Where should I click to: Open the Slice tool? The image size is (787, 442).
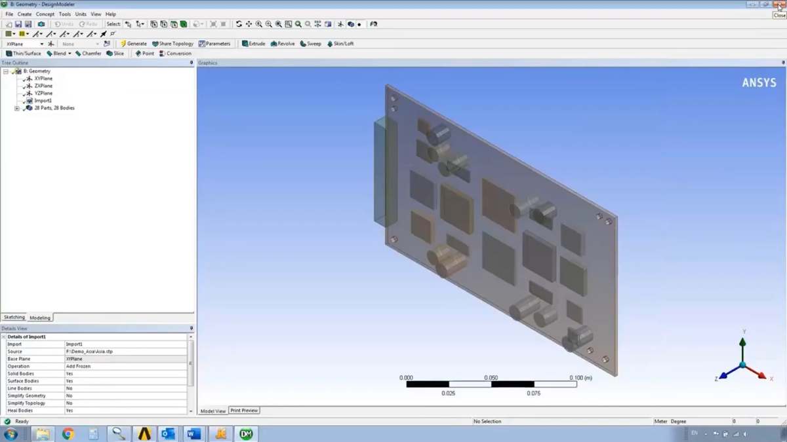click(x=115, y=54)
